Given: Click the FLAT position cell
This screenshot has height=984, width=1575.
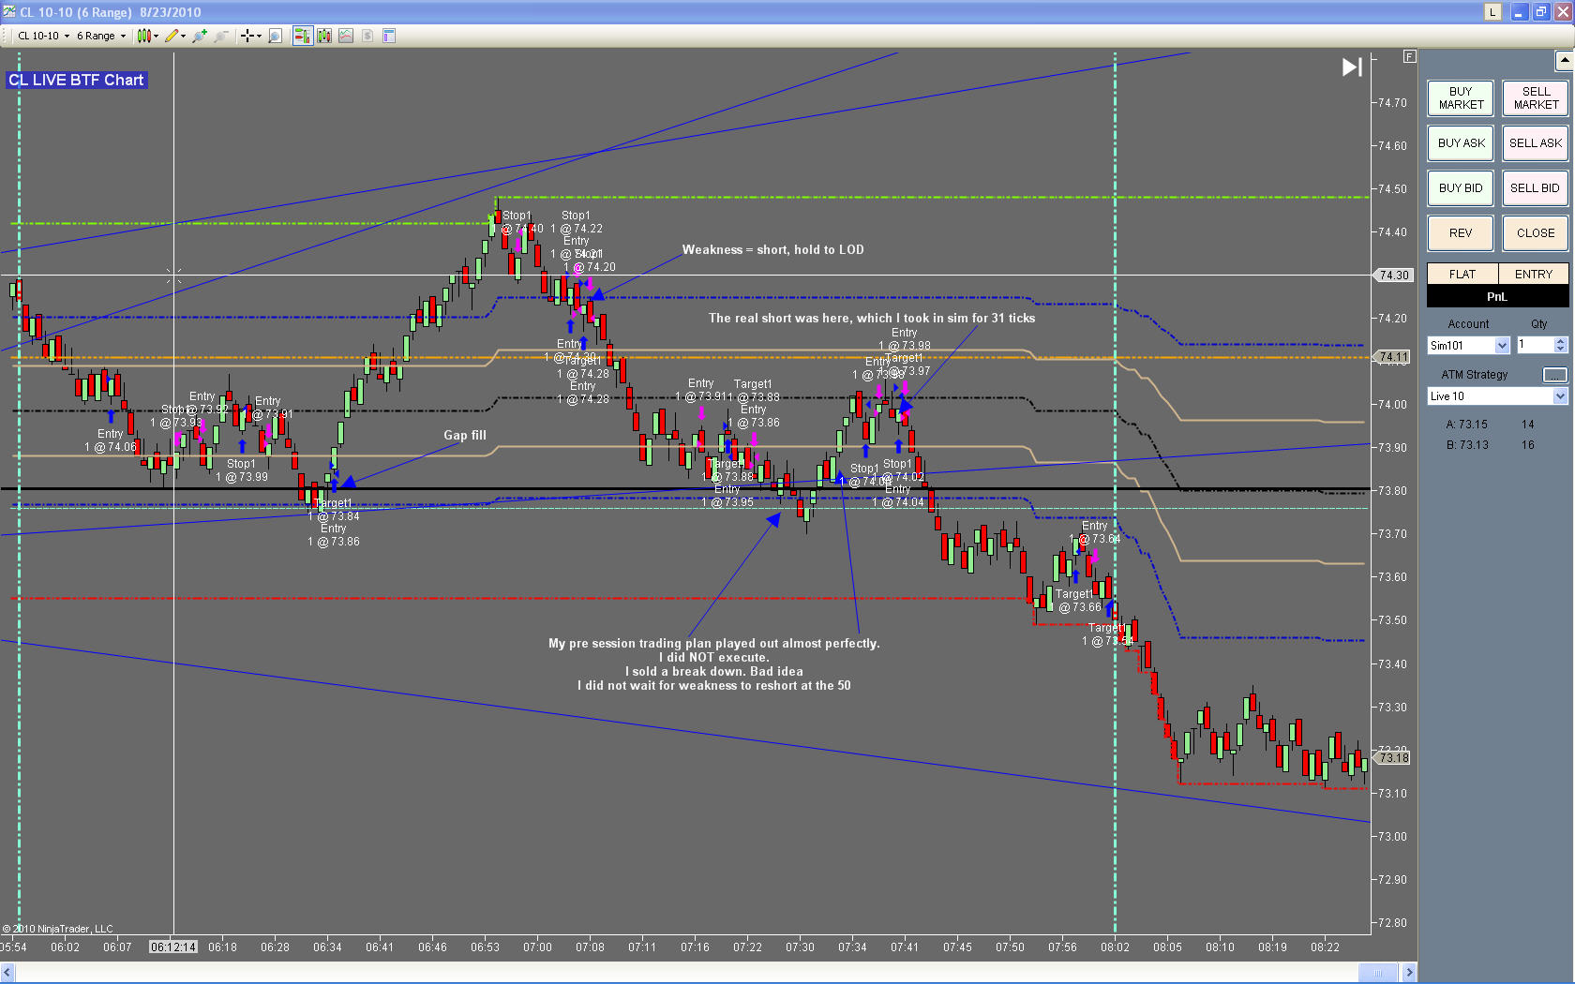Looking at the screenshot, I should click(1462, 274).
